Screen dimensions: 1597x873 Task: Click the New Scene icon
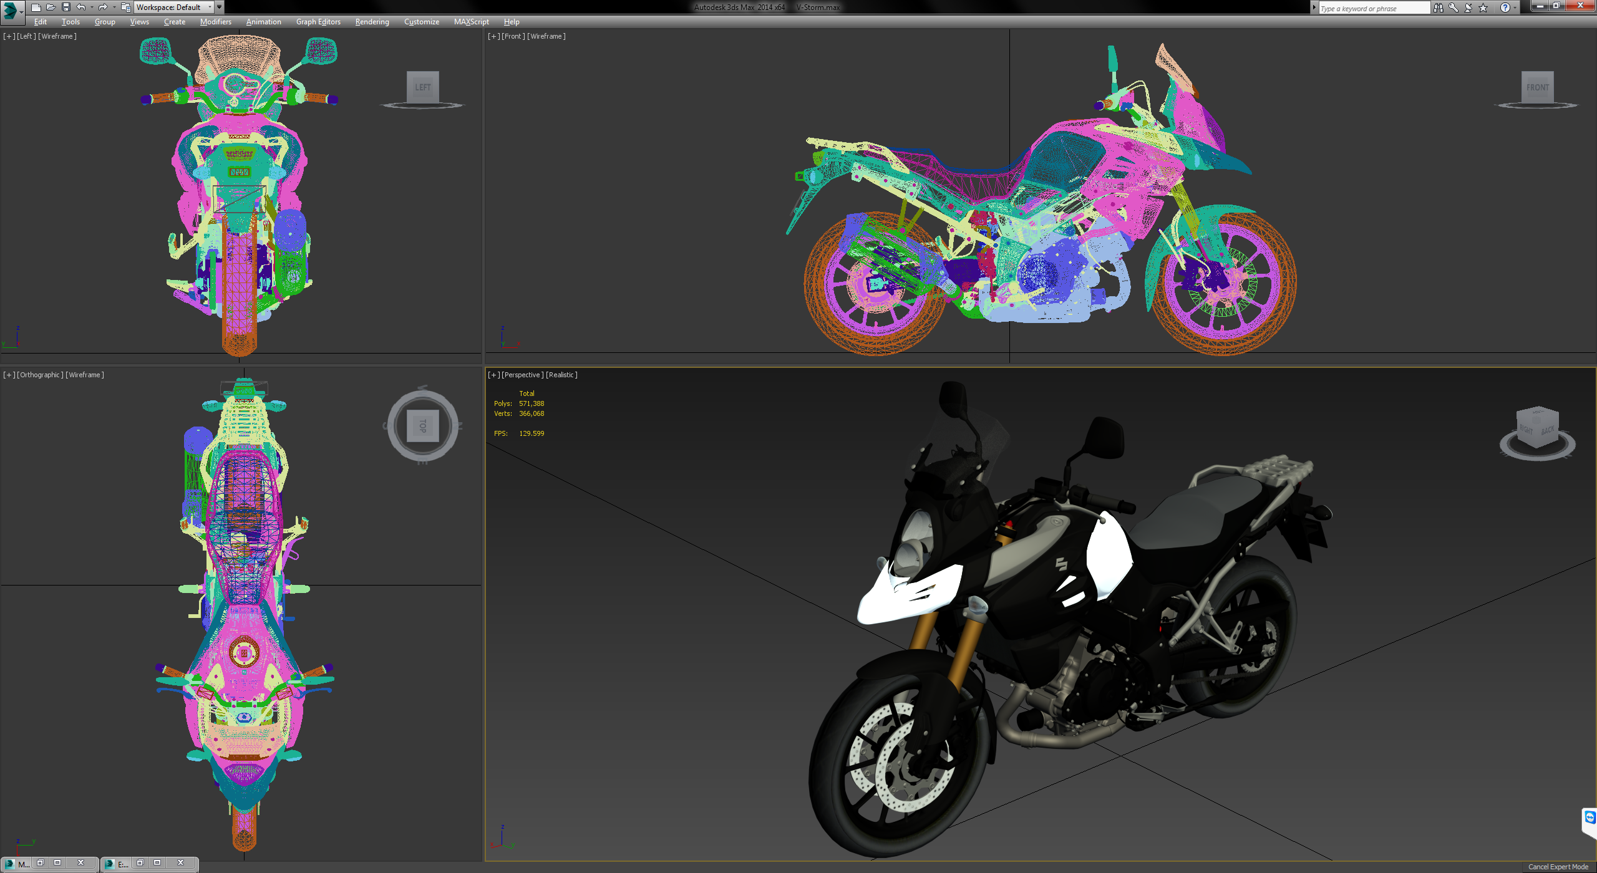point(36,7)
